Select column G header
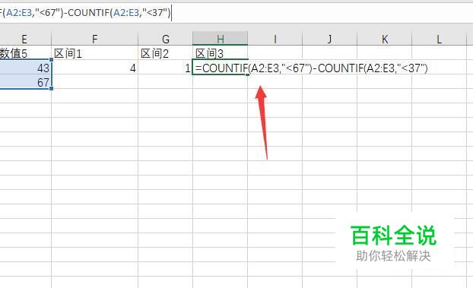Viewport: 473px width, 288px height. click(165, 39)
